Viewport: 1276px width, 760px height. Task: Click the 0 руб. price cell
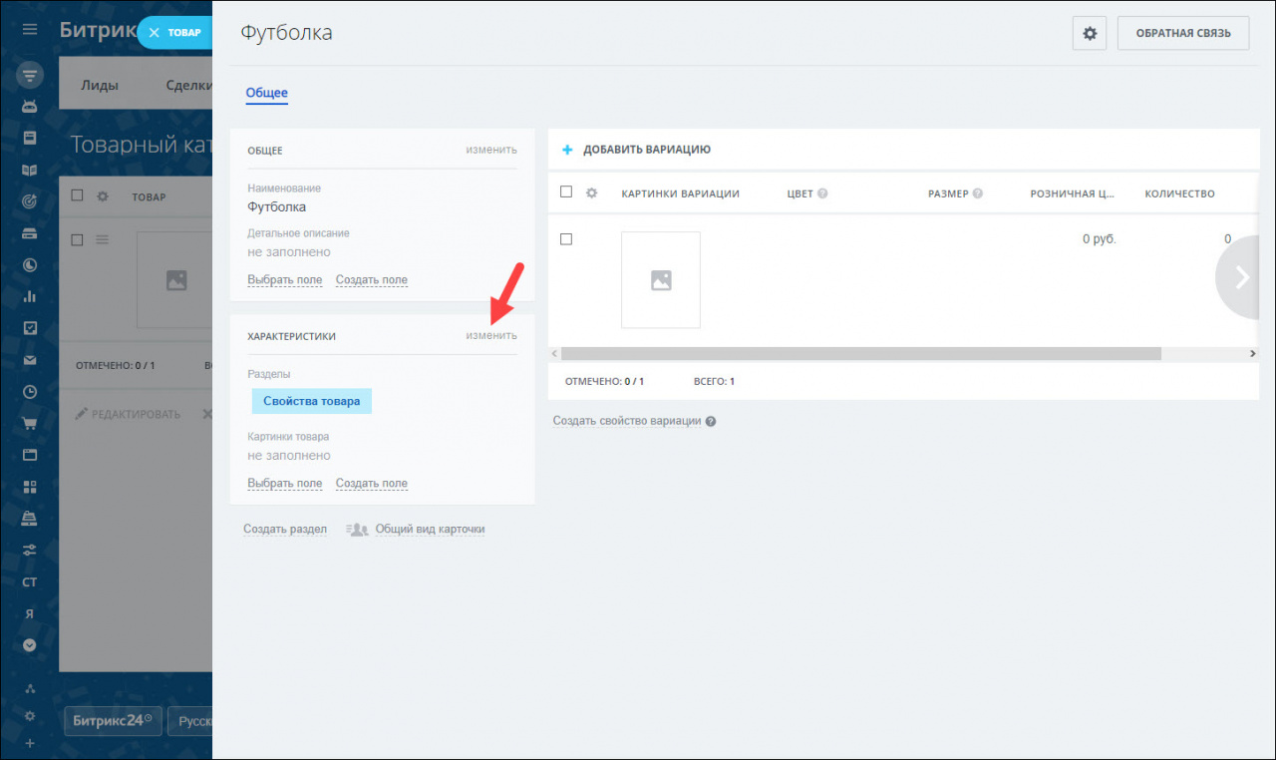1100,240
